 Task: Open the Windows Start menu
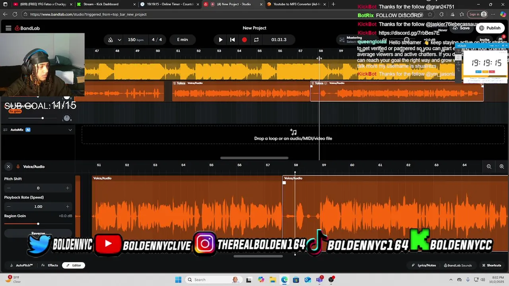[x=178, y=280]
